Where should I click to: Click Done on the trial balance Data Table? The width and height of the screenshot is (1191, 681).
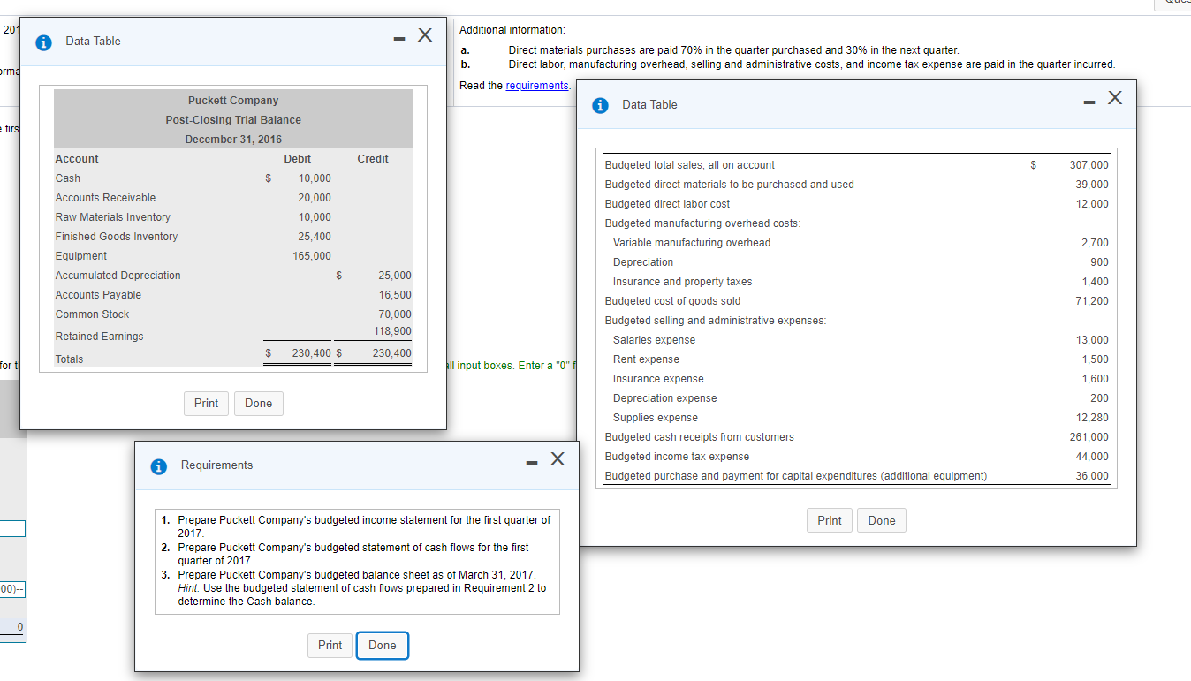258,403
